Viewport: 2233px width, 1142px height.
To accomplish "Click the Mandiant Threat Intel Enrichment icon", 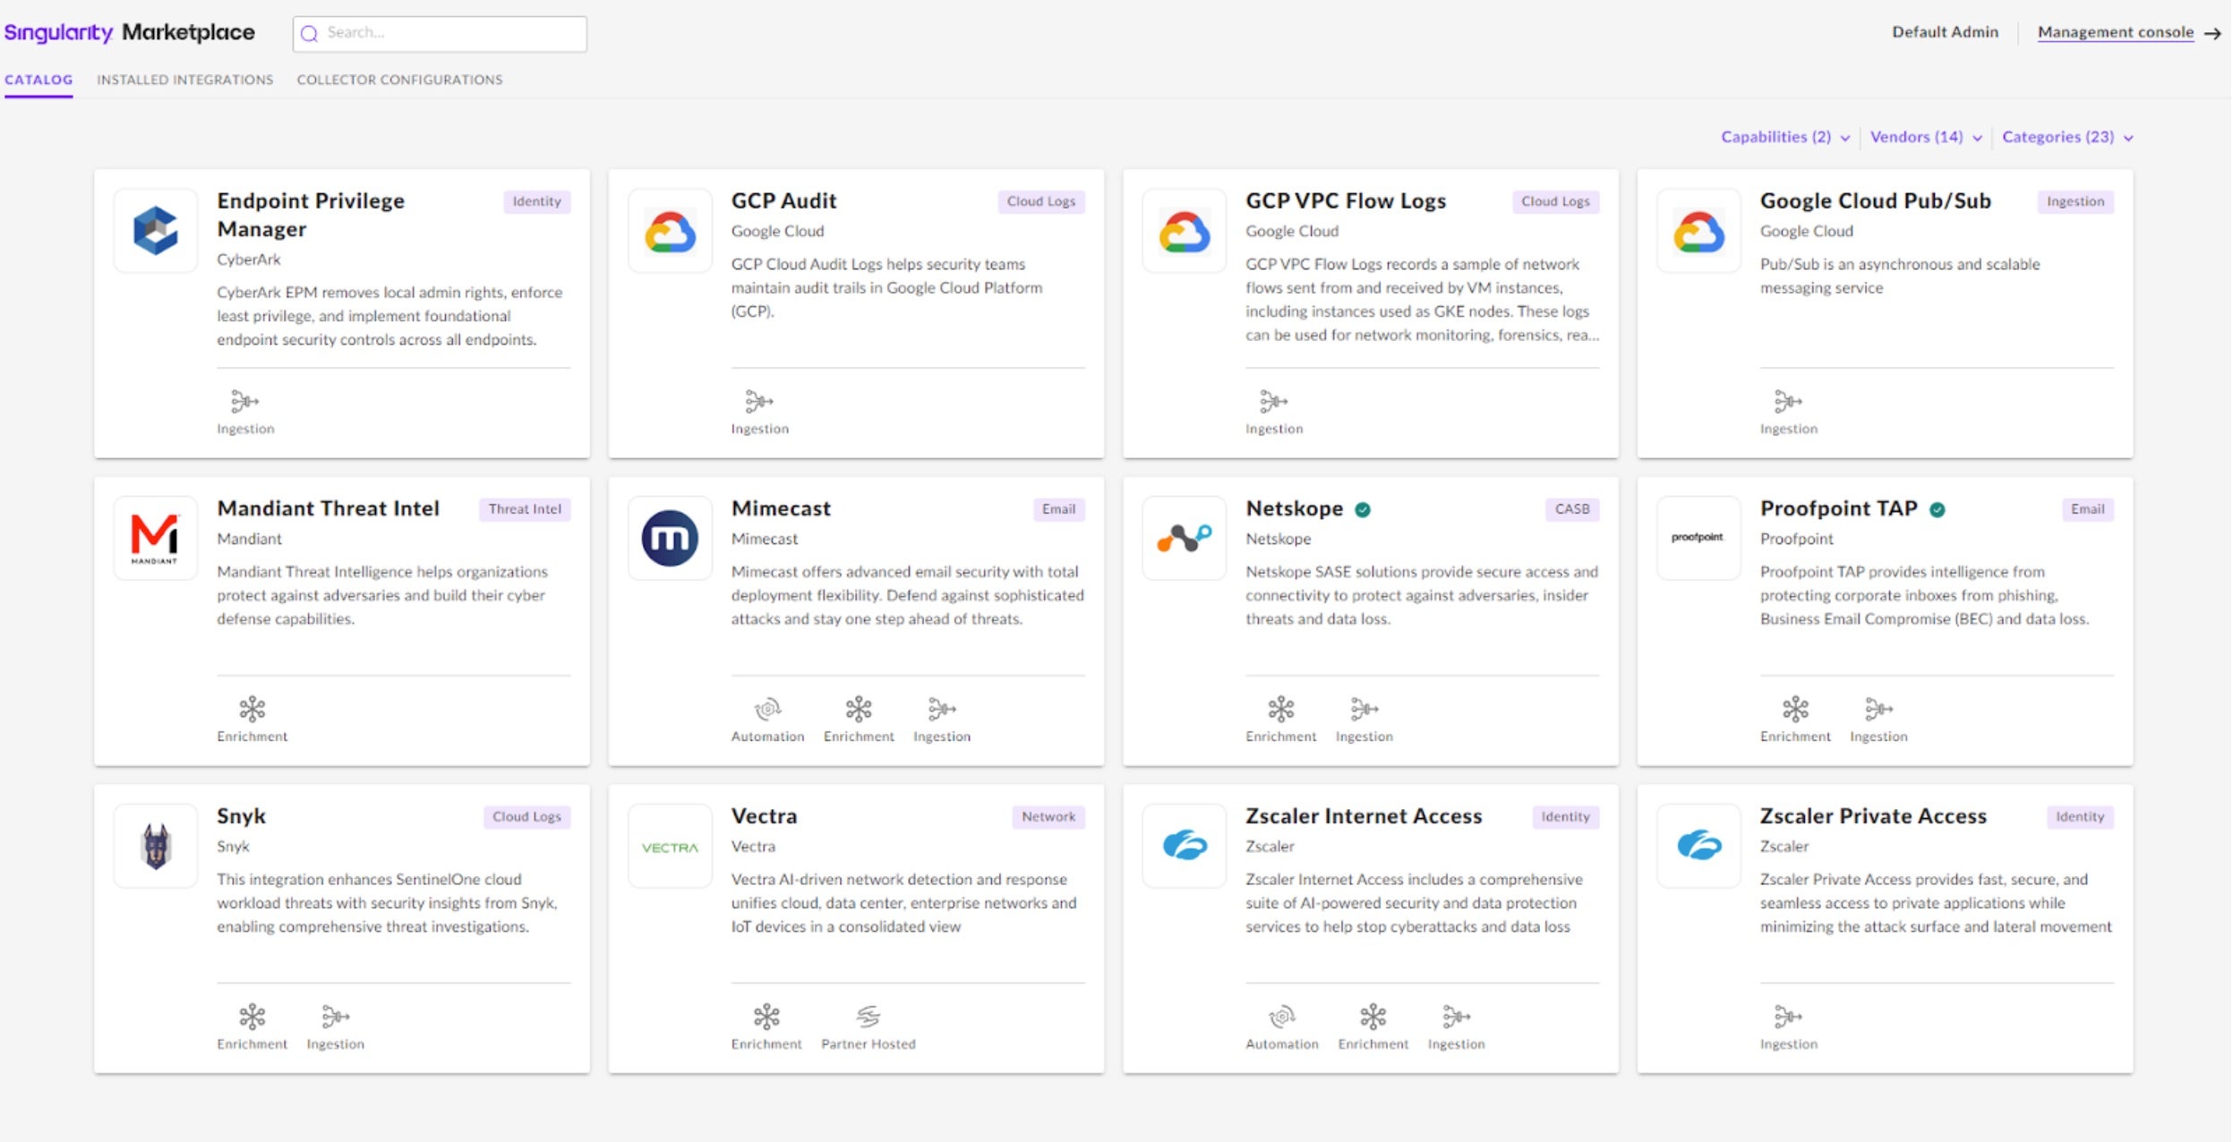I will tap(252, 709).
